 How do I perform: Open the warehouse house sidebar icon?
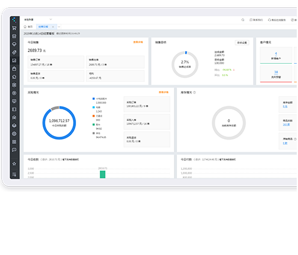point(14,117)
